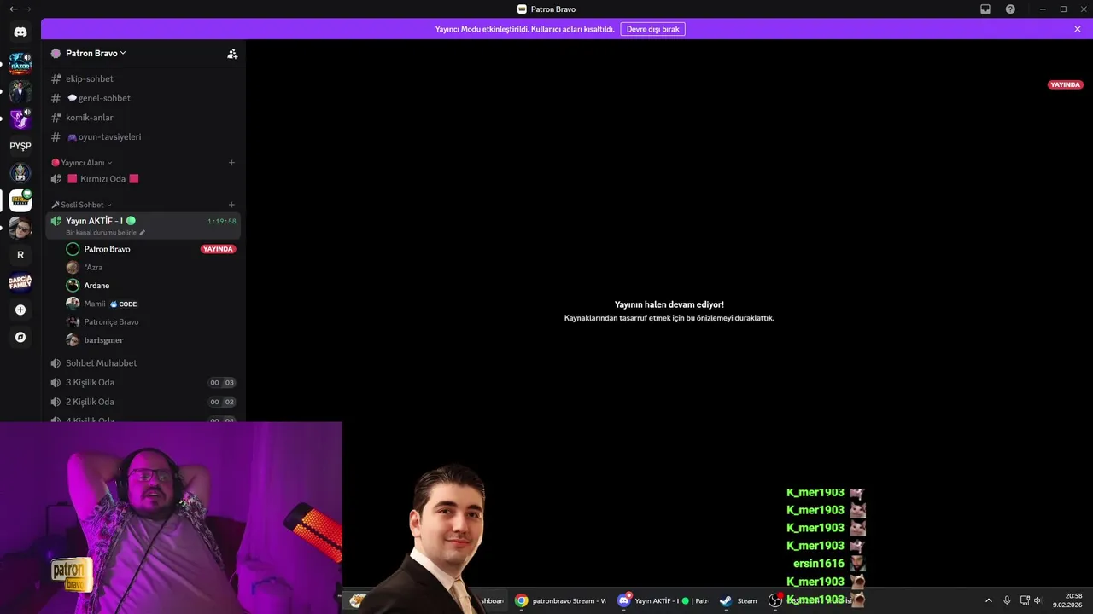Go back with the arrow icon
This screenshot has width=1093, height=614.
13,9
